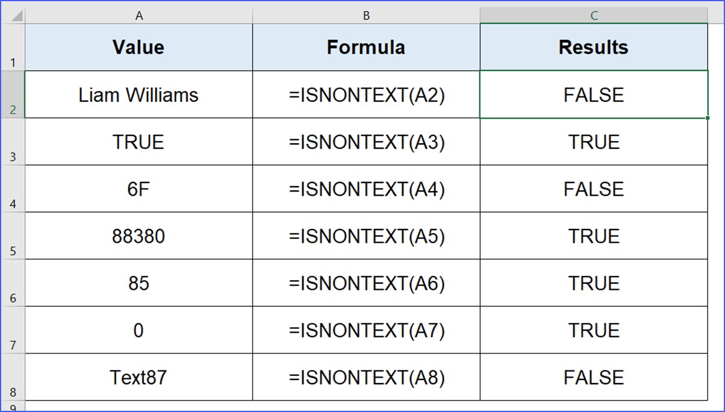Click the TRUE result in row 7
The width and height of the screenshot is (725, 412).
pos(593,329)
